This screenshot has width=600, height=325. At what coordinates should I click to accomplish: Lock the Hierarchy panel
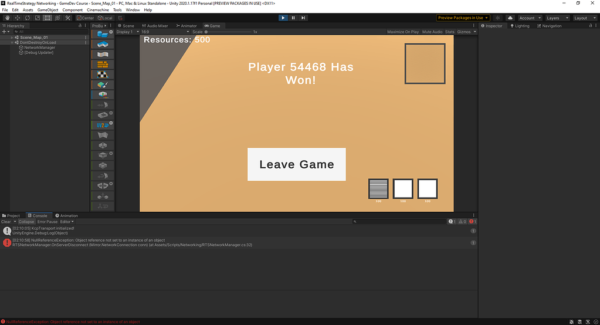(x=80, y=26)
